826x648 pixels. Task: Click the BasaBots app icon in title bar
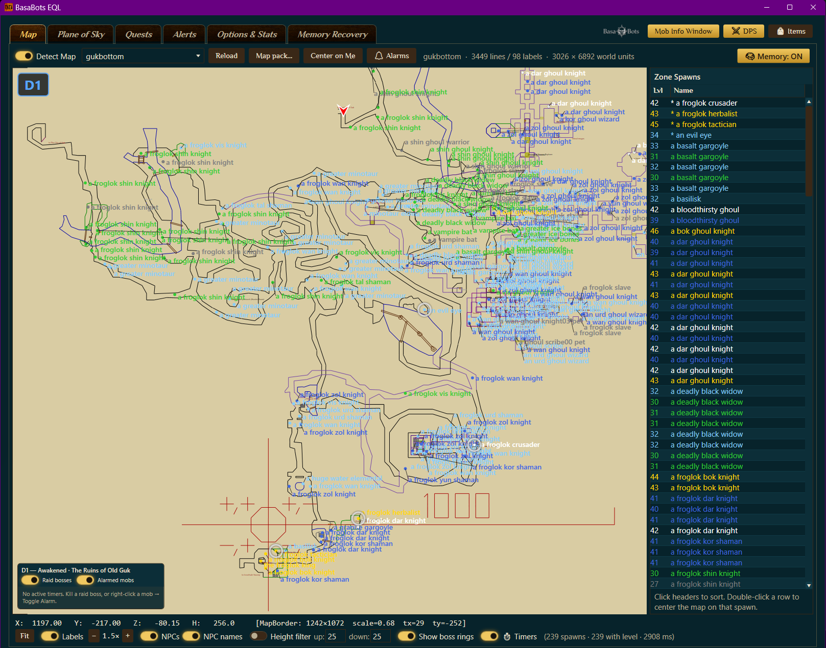(8, 7)
